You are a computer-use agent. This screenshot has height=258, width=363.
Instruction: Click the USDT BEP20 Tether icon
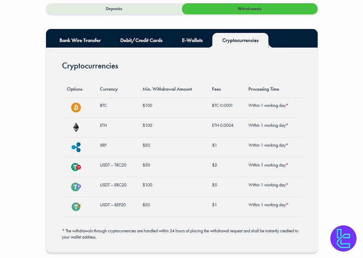tap(76, 207)
